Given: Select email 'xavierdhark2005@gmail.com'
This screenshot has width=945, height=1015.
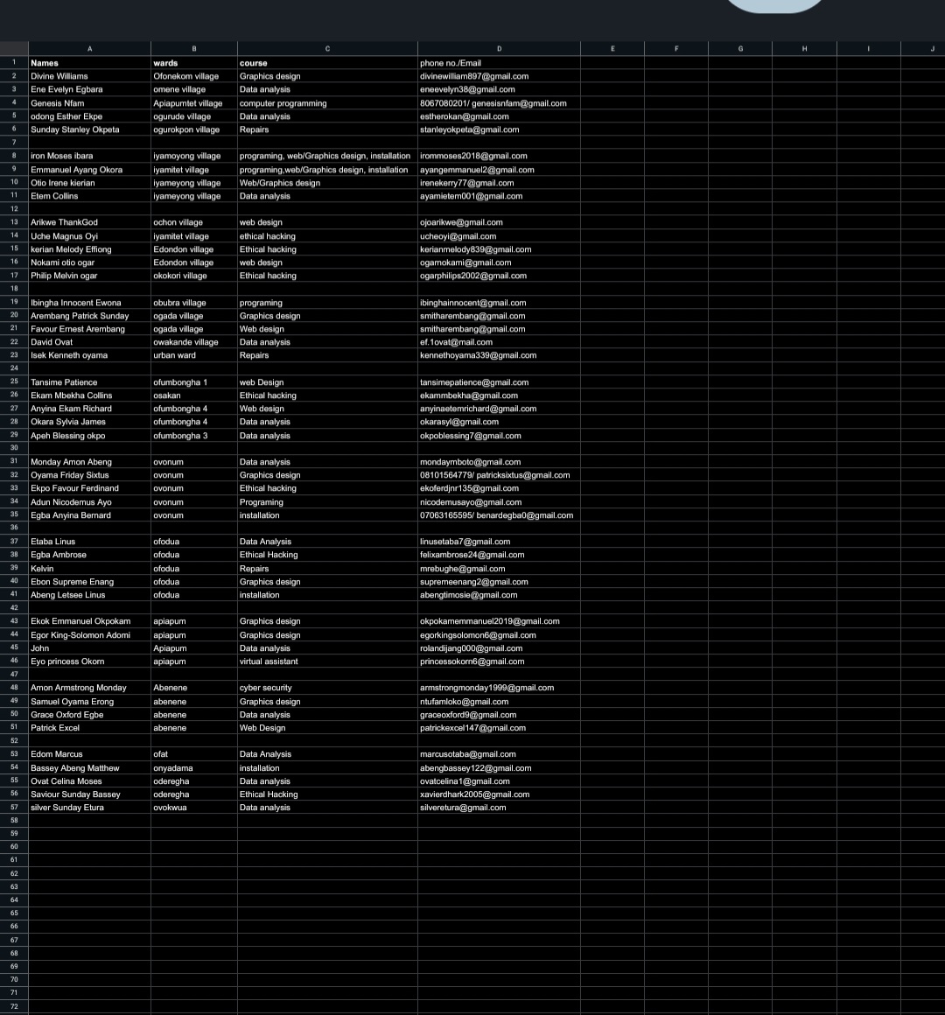Looking at the screenshot, I should [x=499, y=794].
